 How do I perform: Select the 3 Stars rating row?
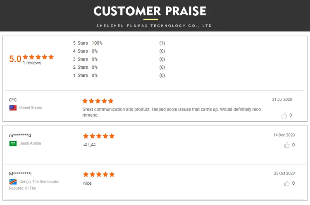[119, 59]
